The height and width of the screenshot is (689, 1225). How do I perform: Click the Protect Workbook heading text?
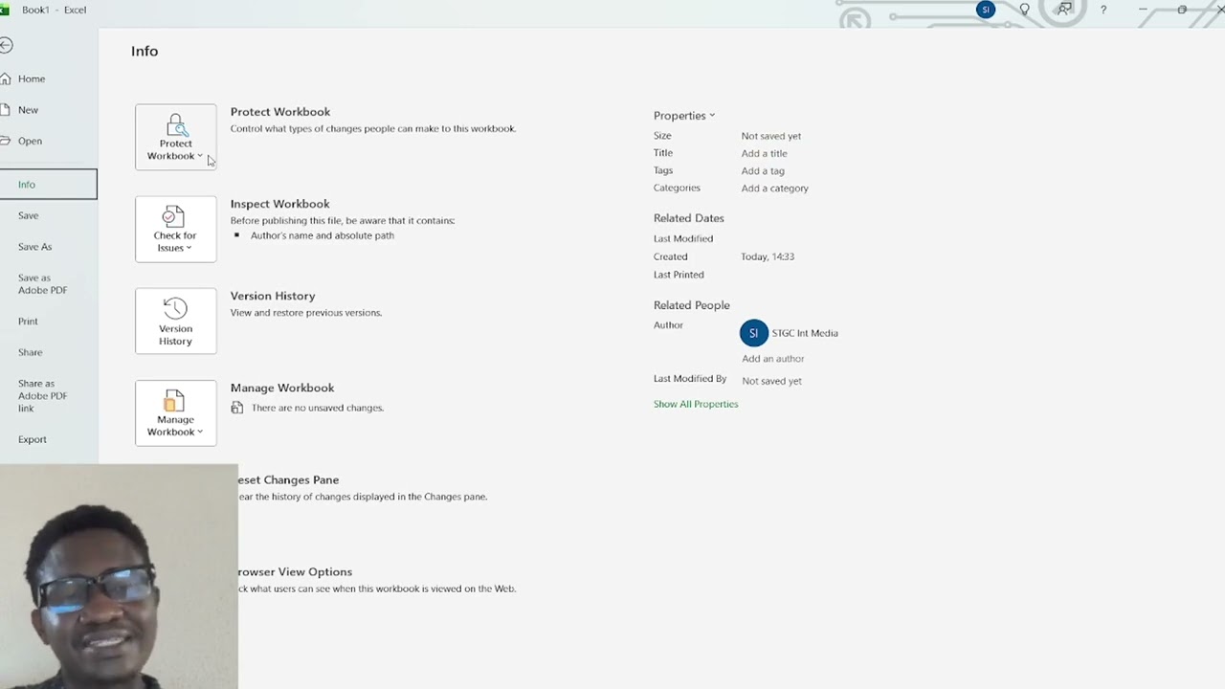tap(280, 112)
